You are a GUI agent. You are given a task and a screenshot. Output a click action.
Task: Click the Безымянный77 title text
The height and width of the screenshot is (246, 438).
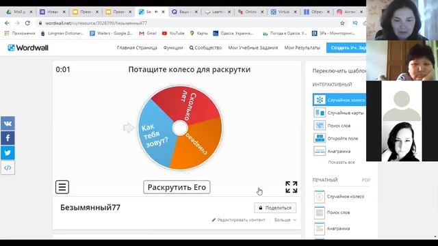pyautogui.click(x=90, y=208)
